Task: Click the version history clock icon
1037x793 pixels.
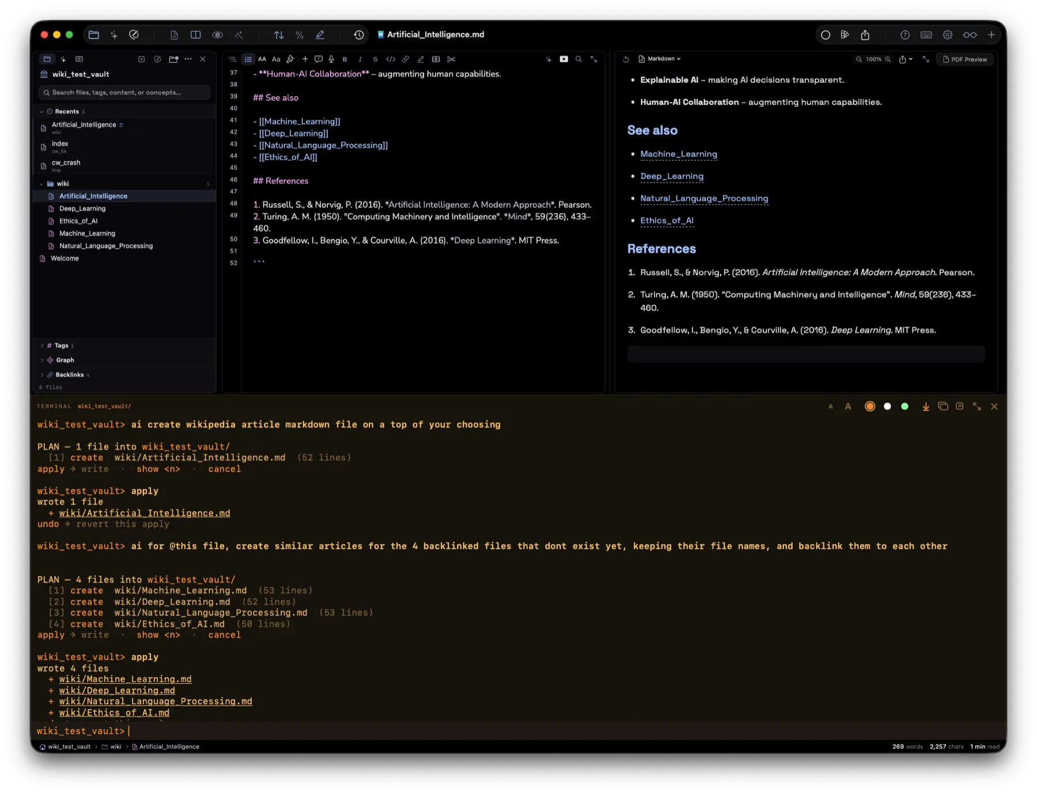Action: (x=359, y=35)
